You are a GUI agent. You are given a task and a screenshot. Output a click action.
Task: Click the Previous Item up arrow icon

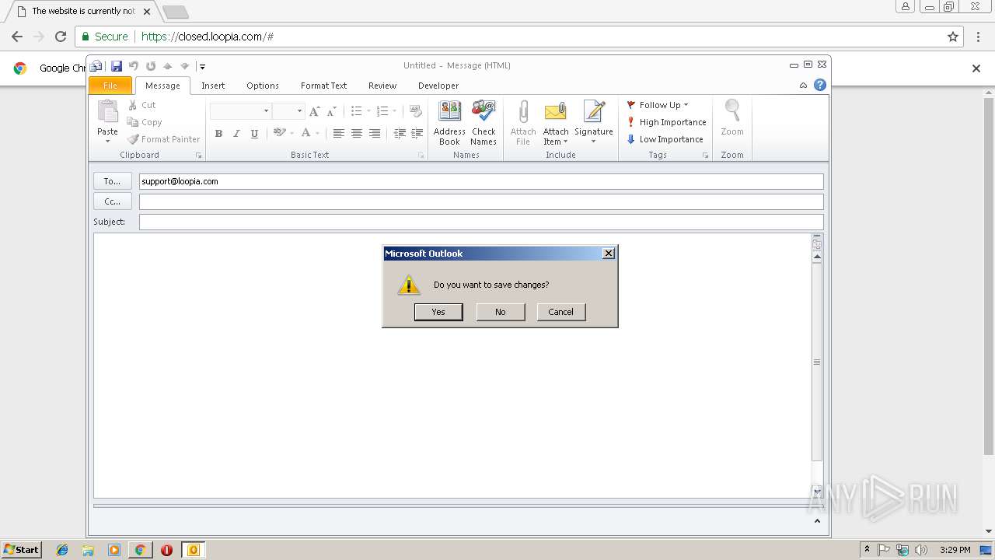tap(167, 66)
